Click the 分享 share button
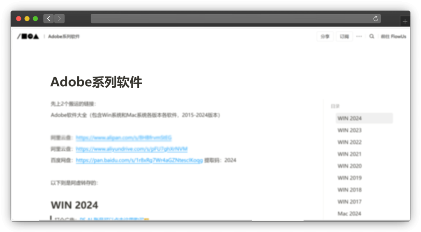Viewport: 421px width, 232px height. point(325,37)
